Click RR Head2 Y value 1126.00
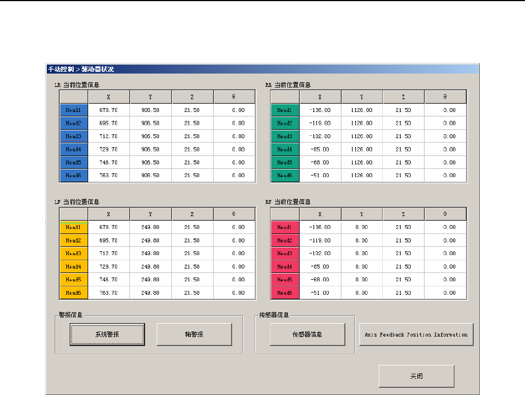Viewport: 525px width, 395px height. pos(362,123)
